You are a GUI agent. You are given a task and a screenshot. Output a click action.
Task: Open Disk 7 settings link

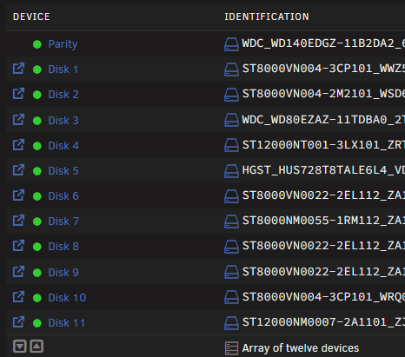(x=63, y=221)
